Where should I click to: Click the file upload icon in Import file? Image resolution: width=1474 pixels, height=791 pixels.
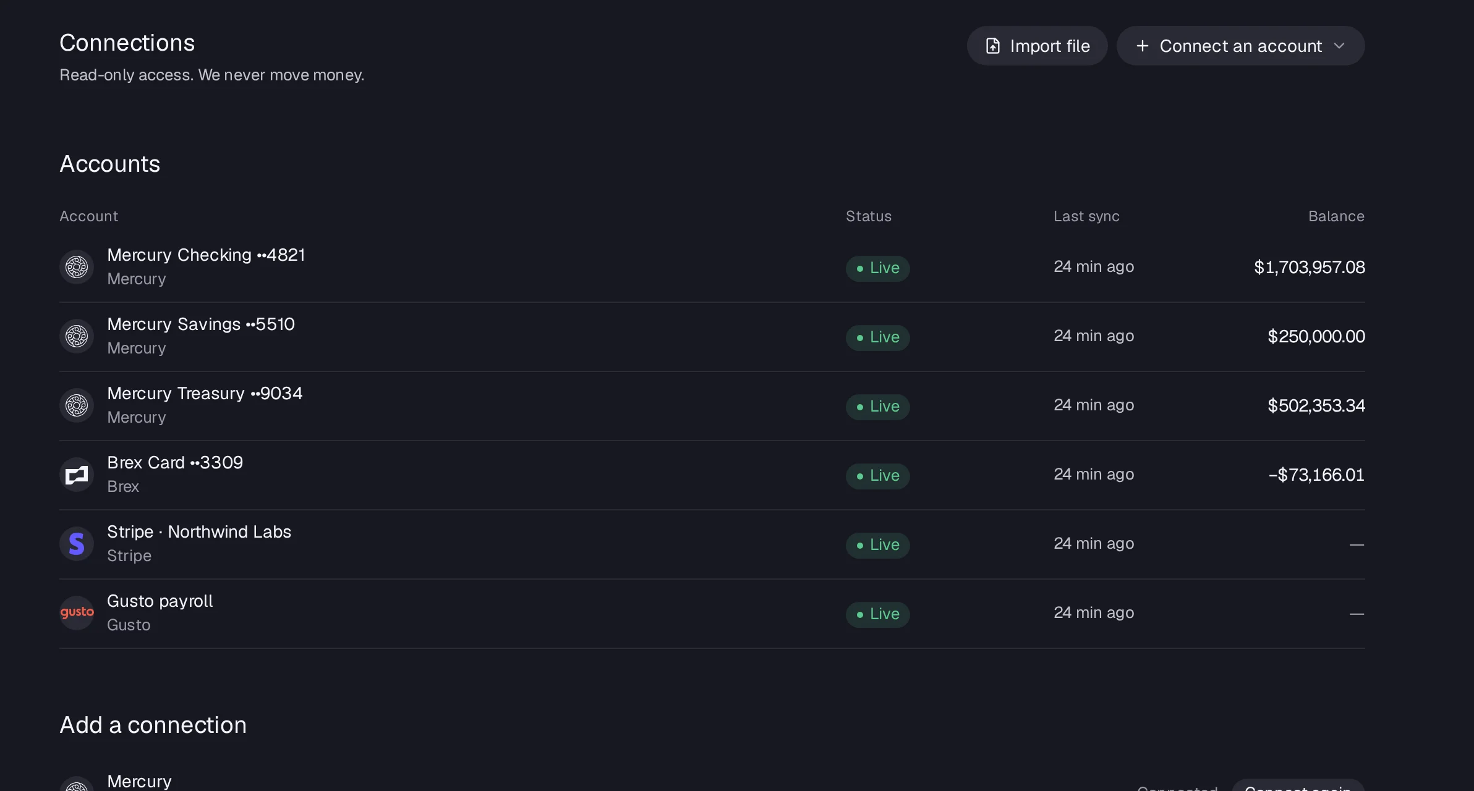click(x=992, y=46)
